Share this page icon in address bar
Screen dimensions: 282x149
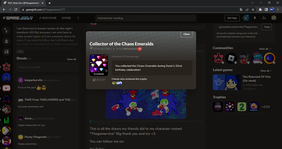[247, 9]
